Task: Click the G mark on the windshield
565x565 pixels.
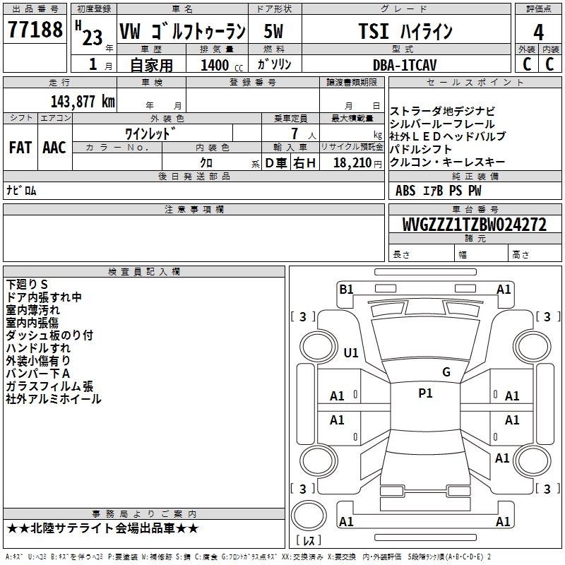Action: coord(446,372)
